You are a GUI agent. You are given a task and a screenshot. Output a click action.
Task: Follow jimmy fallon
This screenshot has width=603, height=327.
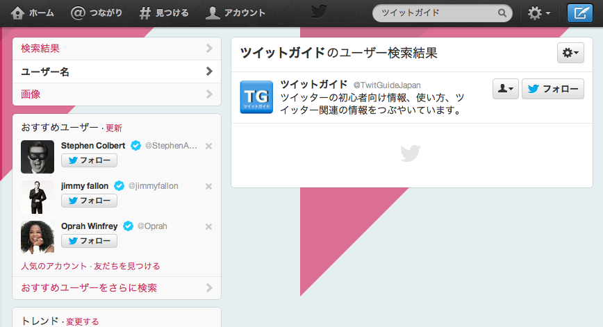click(x=89, y=201)
